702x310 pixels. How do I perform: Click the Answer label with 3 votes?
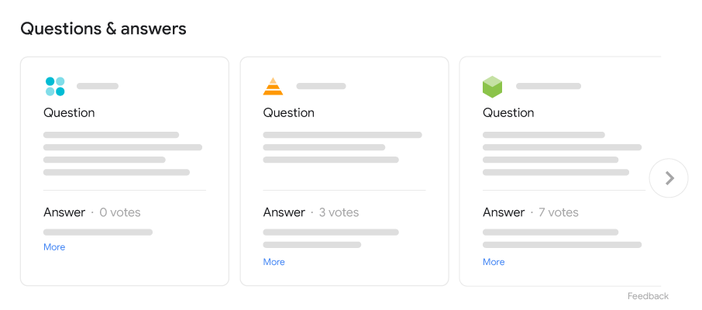(284, 212)
